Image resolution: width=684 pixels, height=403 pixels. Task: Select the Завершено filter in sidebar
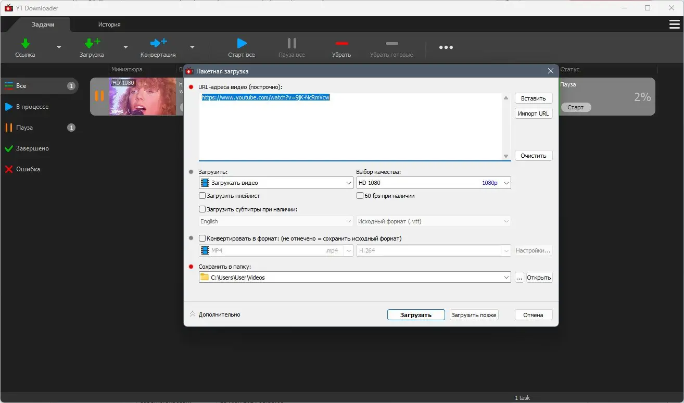(x=32, y=148)
